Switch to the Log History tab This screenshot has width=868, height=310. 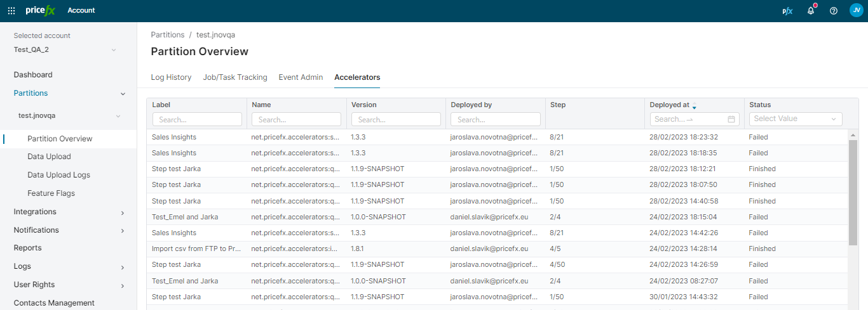click(171, 77)
